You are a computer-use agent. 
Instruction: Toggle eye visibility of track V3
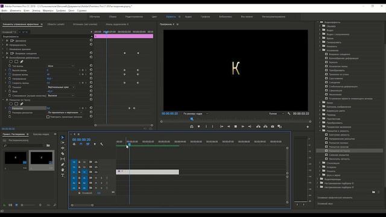96,162
